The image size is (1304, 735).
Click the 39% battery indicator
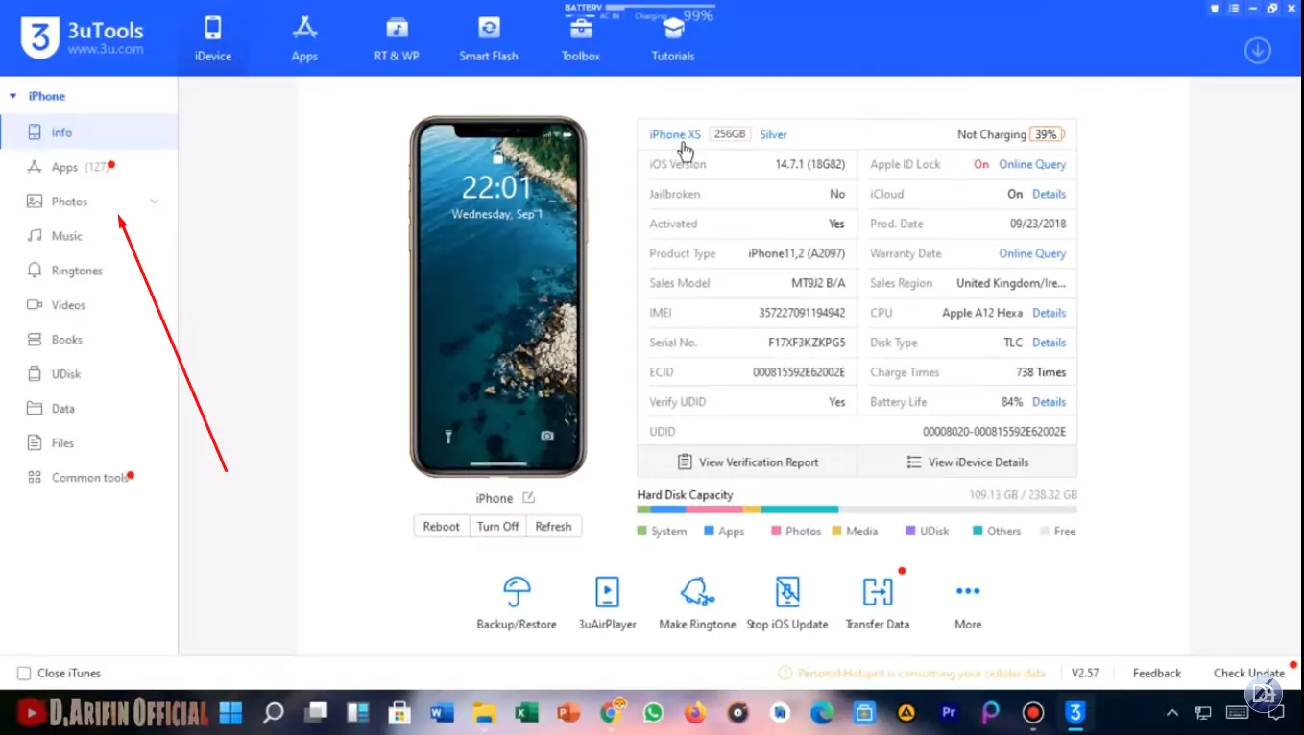(x=1047, y=134)
